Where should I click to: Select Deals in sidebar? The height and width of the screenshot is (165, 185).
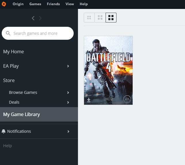click(14, 102)
